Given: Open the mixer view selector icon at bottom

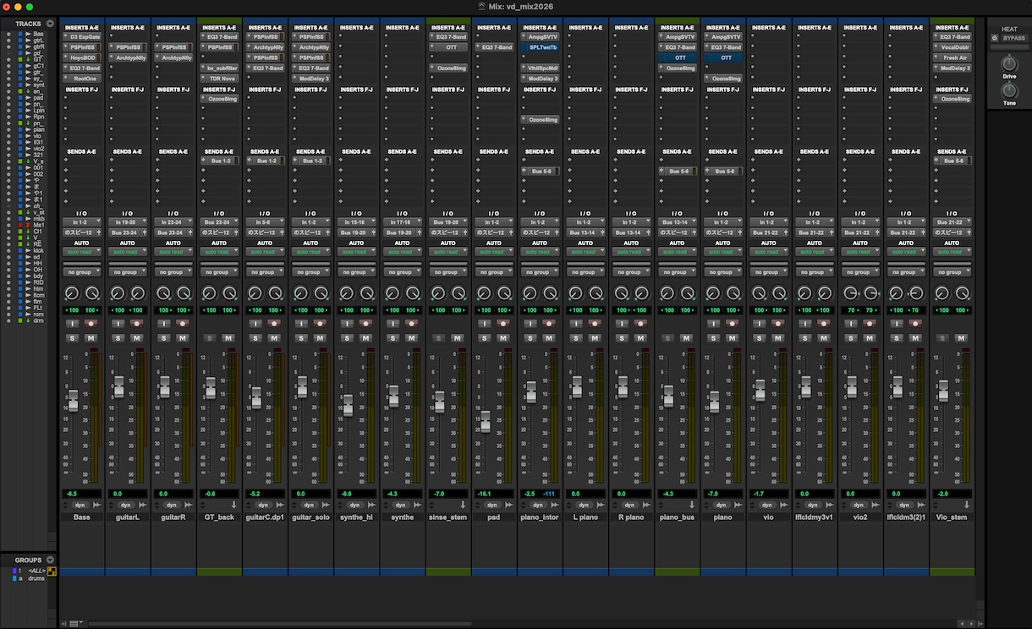Looking at the screenshot, I should click(75, 624).
